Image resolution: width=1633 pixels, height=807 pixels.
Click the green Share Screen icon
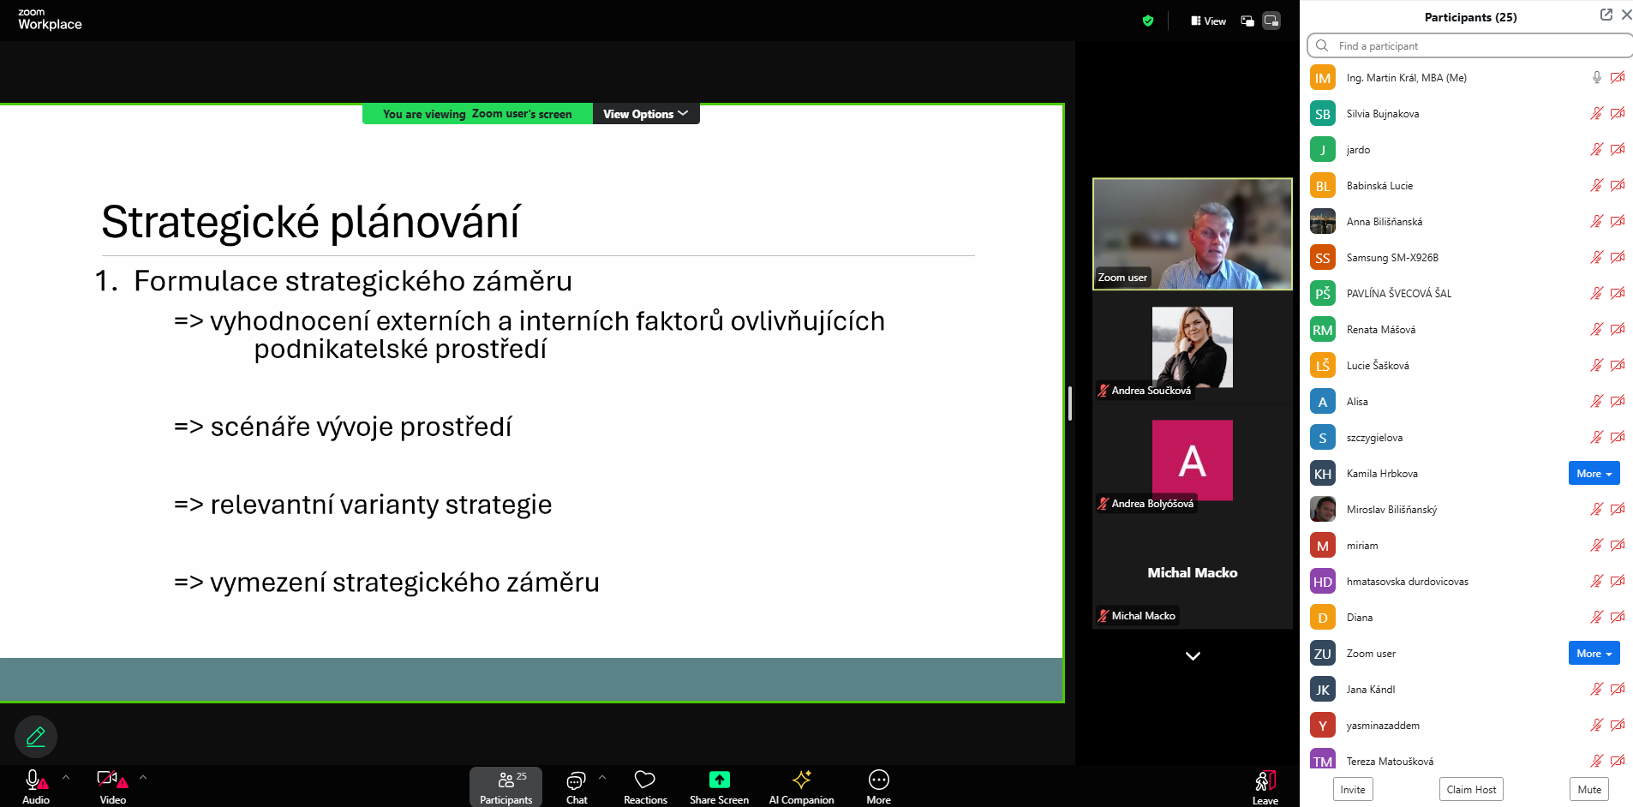719,780
